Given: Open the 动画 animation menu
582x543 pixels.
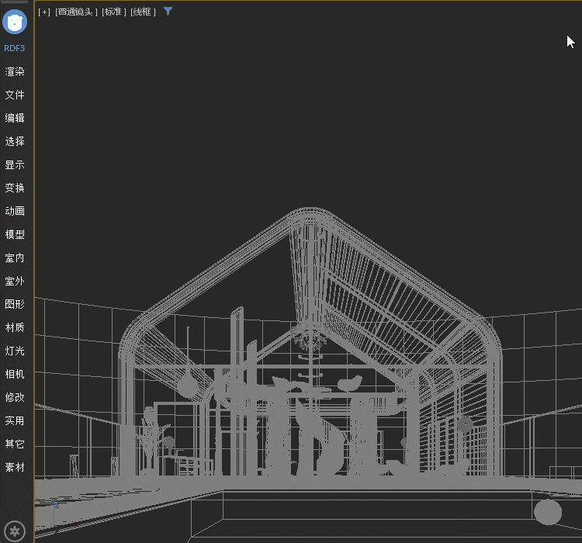Looking at the screenshot, I should (x=15, y=211).
